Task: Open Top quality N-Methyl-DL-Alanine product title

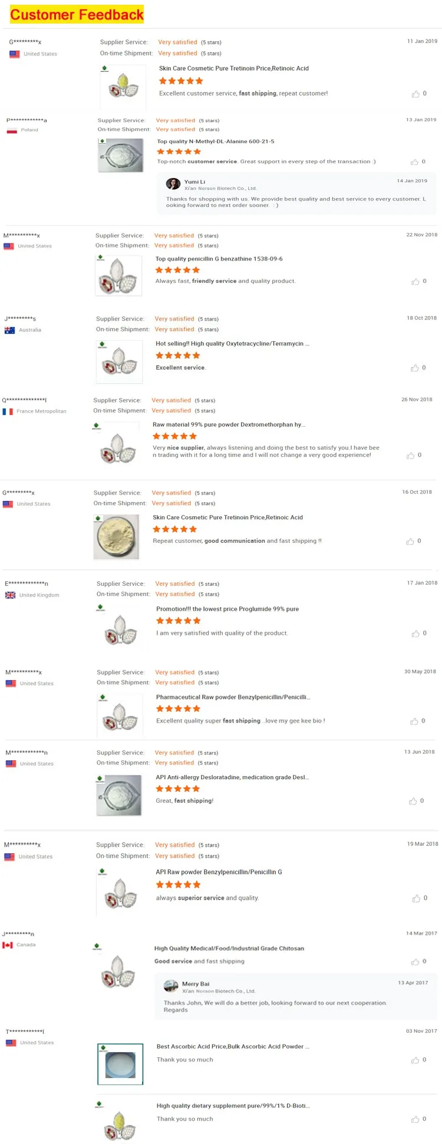Action: coord(215,141)
